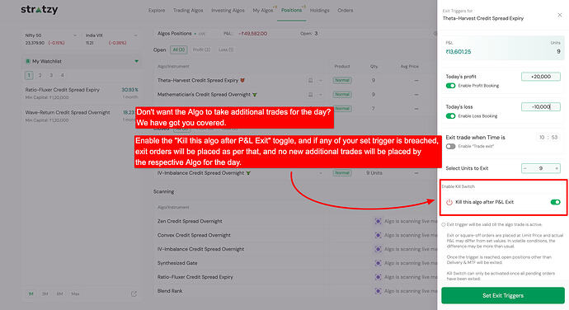569x310 pixels.
Task: Open Mathematician's Credit Spread Overnight position row
Action: [294, 94]
